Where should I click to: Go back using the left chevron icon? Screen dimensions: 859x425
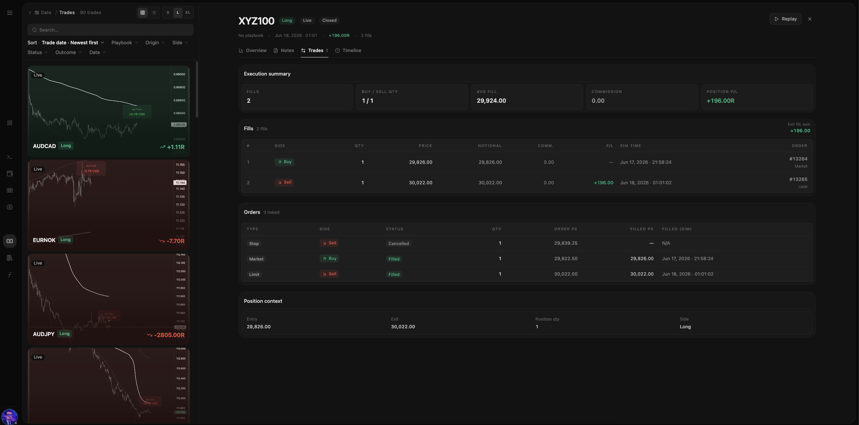[x=30, y=12]
